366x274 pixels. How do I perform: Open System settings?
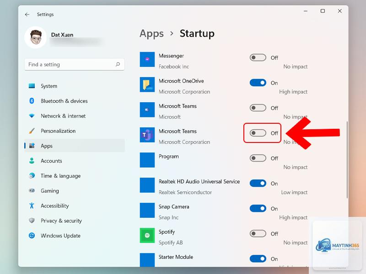pyautogui.click(x=75, y=86)
